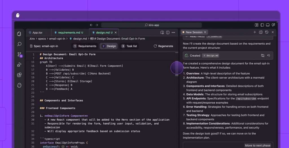
Task: Open the Explorer view in activity bar
Action: pos(19,34)
